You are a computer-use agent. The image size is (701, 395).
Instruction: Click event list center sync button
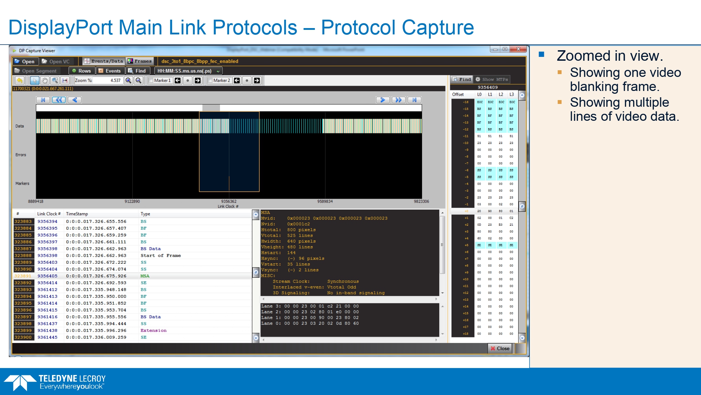pos(256,272)
